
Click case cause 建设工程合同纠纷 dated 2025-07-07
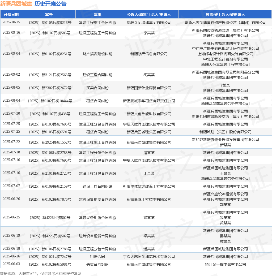click(97, 186)
